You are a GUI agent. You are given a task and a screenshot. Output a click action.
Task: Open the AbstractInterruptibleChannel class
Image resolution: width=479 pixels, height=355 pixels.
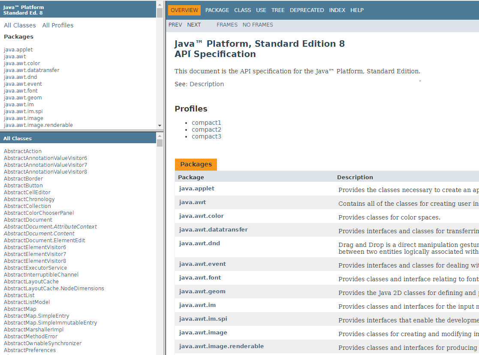pos(41,275)
